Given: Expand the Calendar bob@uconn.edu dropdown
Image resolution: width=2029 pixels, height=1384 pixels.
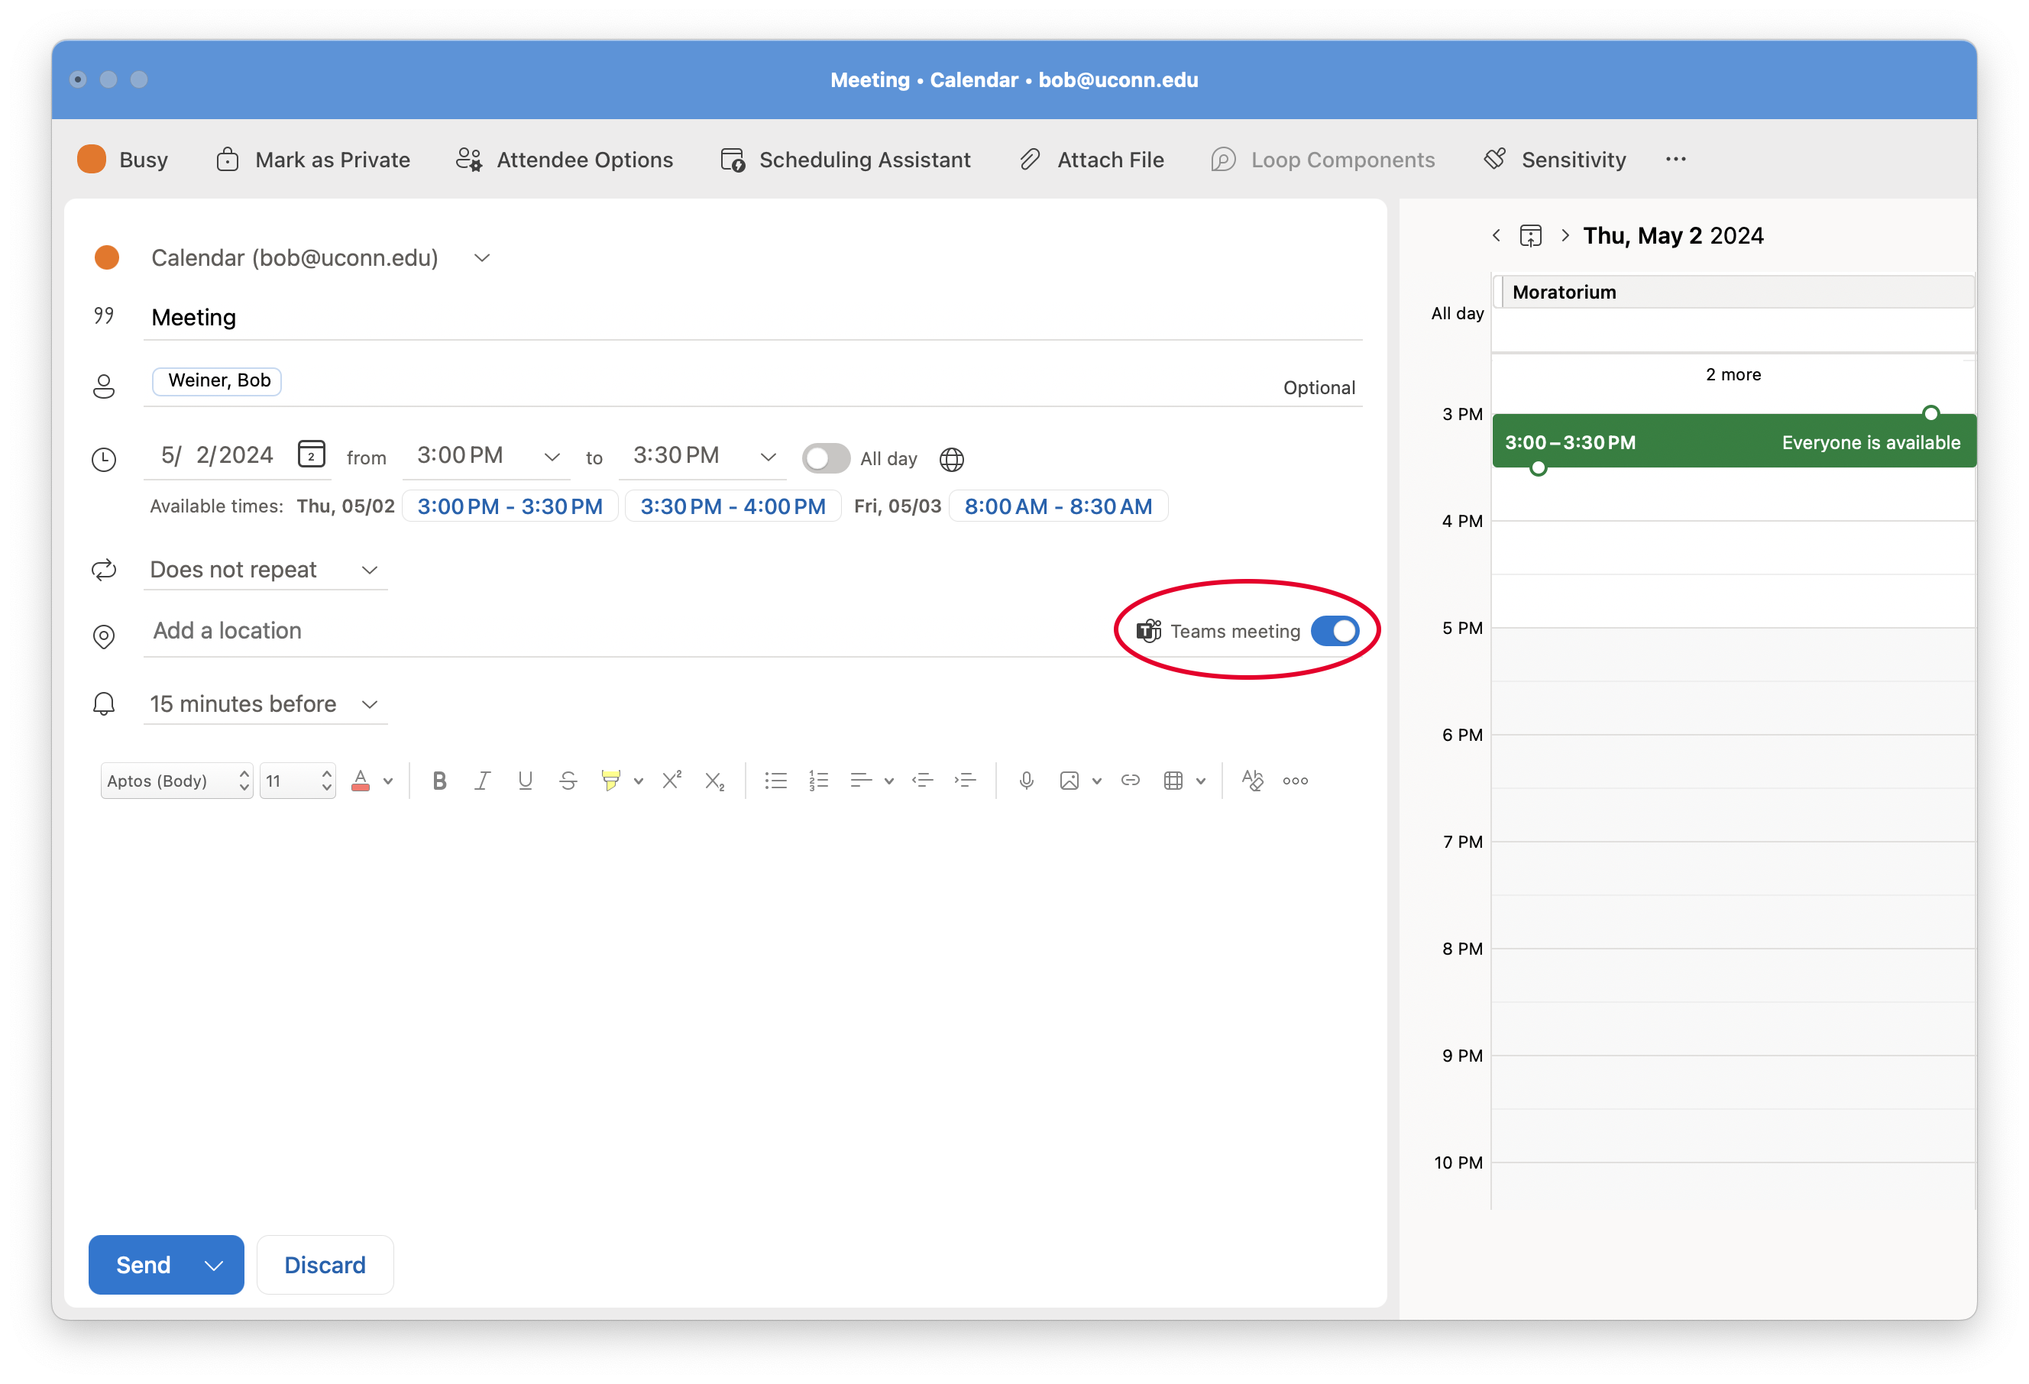Looking at the screenshot, I should click(x=483, y=257).
